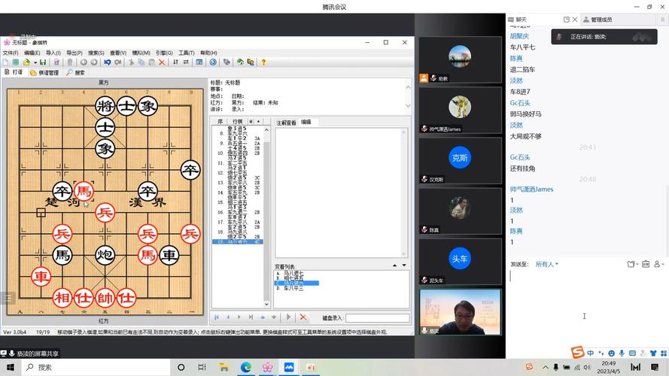
Task: Click the 键盘录入 input field
Action: point(377,318)
